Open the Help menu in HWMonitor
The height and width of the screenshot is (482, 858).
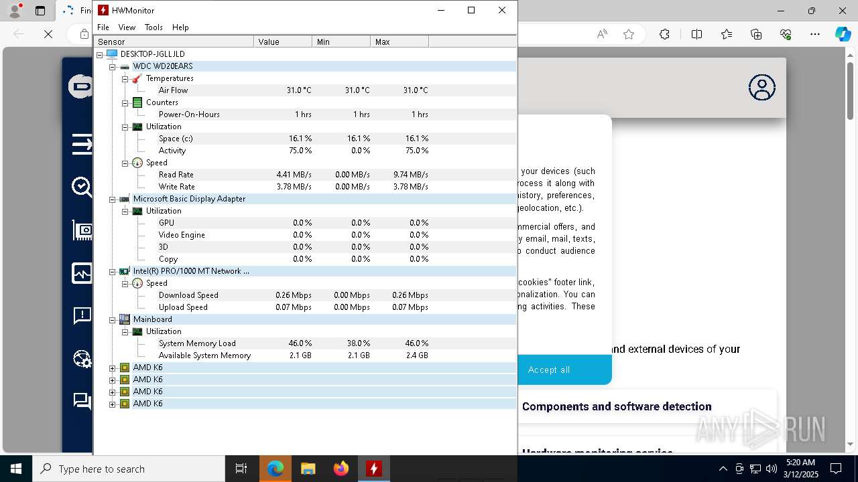pyautogui.click(x=180, y=27)
